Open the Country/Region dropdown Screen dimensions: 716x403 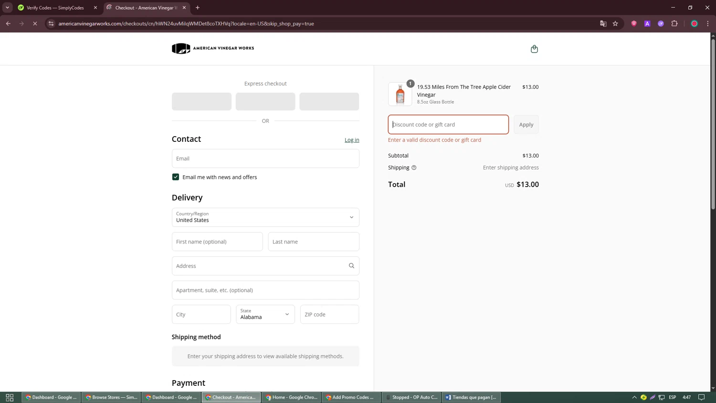[265, 217]
